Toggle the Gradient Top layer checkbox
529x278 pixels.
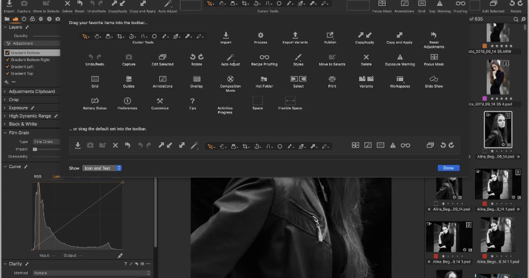pos(7,73)
